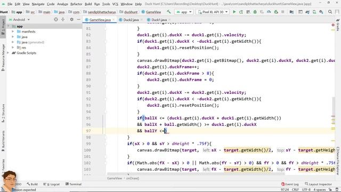This screenshot has width=341, height=192.
Task: Open the Pixel XL API 30 device dropdown
Action: pos(213,12)
